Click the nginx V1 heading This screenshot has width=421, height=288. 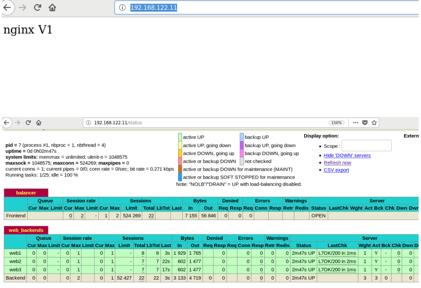(28, 30)
